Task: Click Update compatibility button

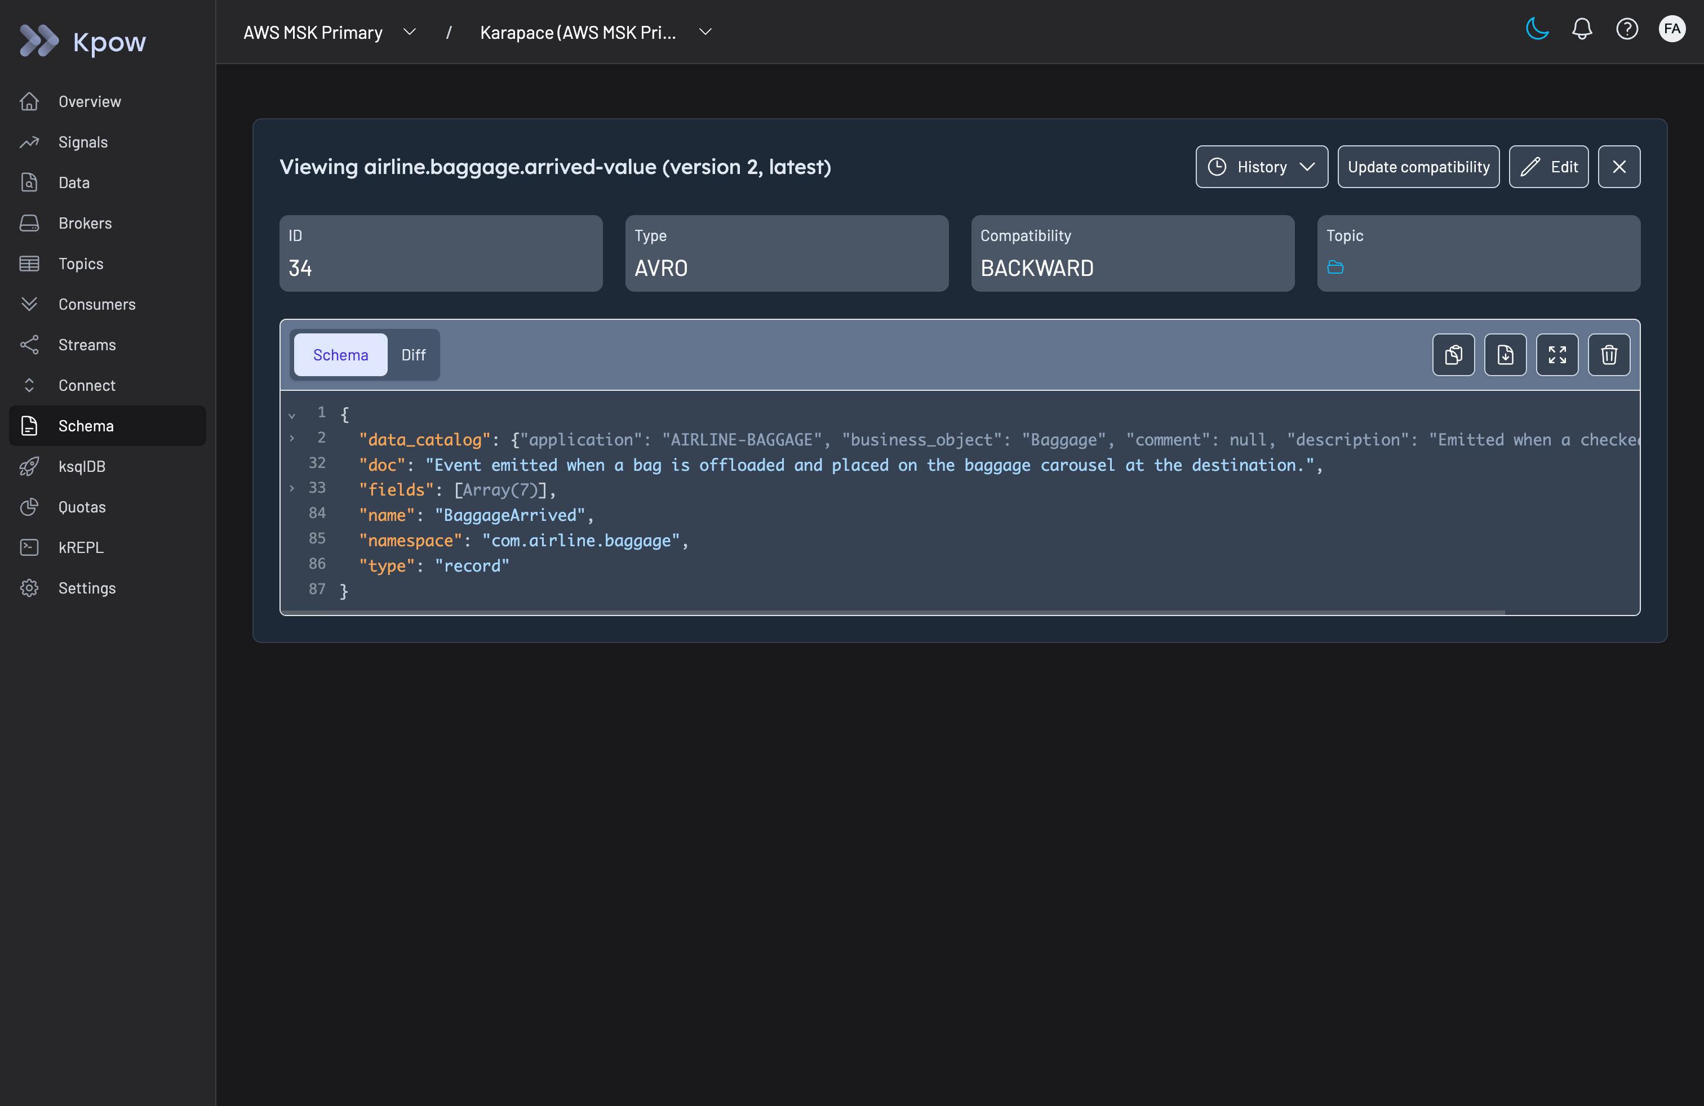Action: tap(1418, 167)
